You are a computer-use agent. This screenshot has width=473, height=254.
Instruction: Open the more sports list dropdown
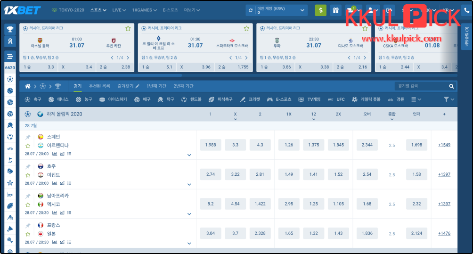[416, 99]
